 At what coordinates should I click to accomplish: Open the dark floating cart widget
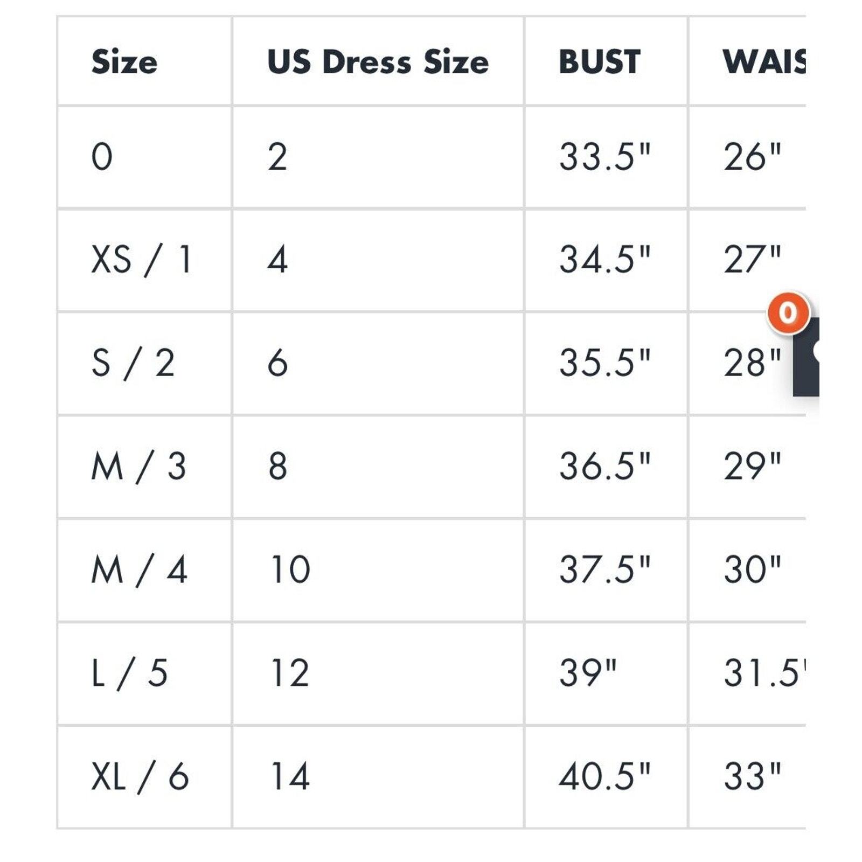[x=806, y=357]
